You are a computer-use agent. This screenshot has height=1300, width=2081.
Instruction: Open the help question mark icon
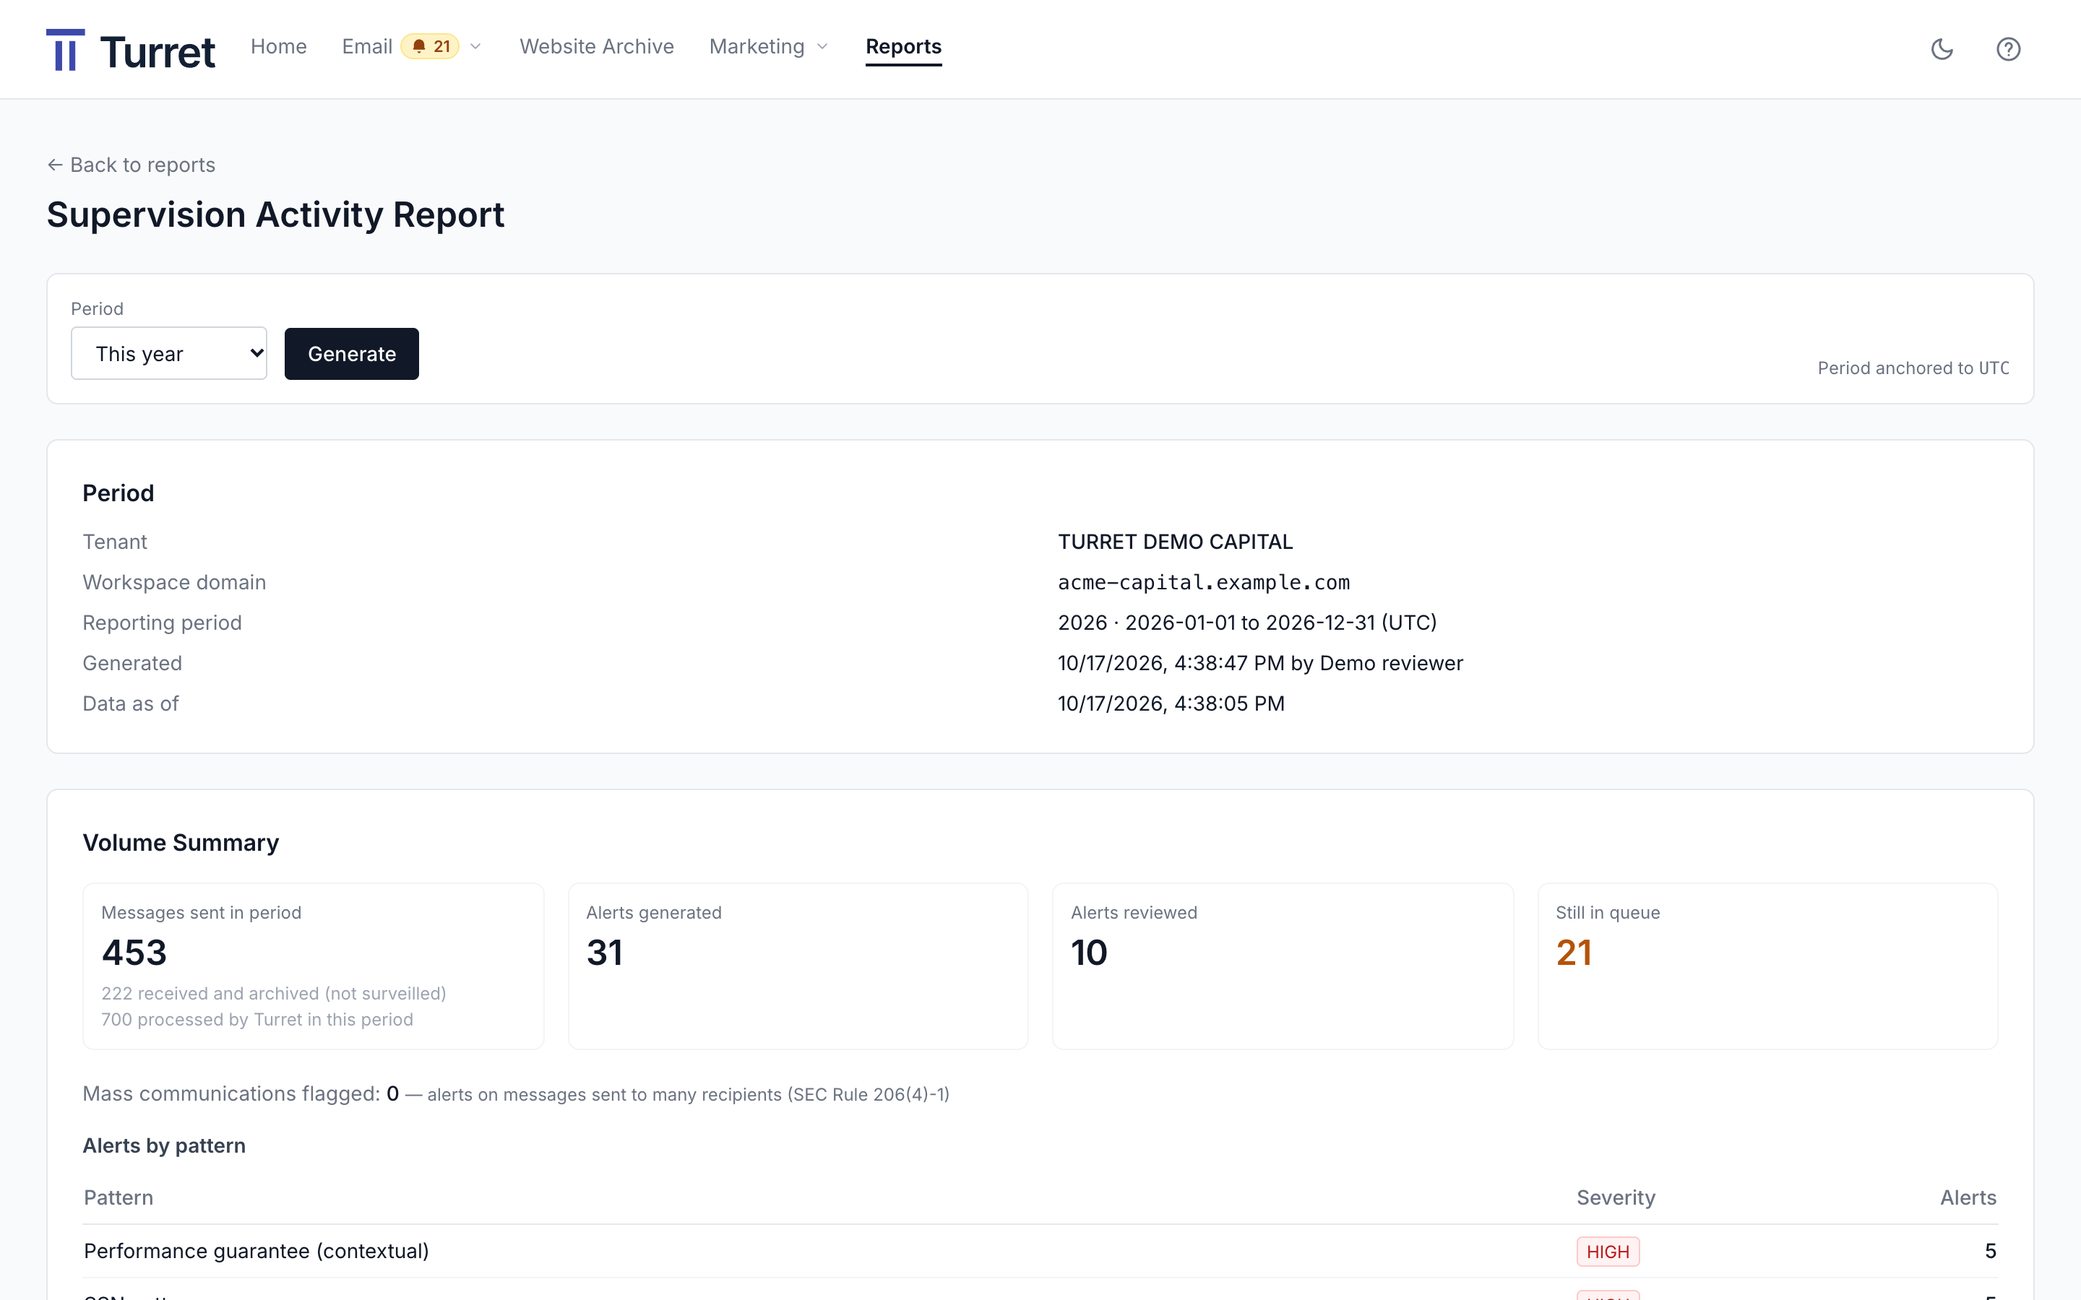click(2008, 49)
